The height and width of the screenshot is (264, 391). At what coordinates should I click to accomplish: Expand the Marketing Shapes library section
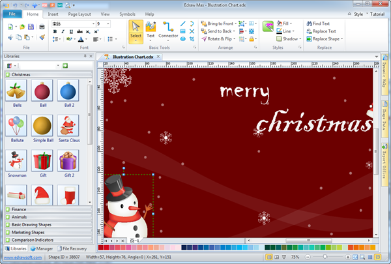pyautogui.click(x=48, y=232)
